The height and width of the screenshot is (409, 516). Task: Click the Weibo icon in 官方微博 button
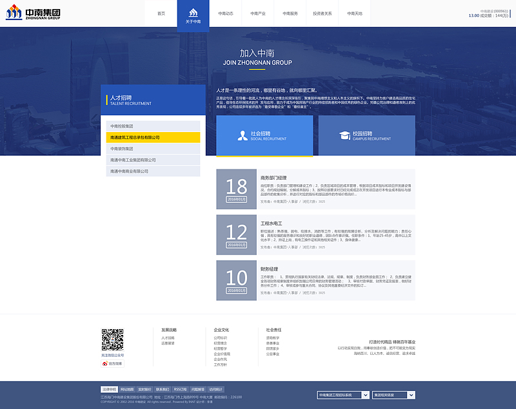coord(105,364)
